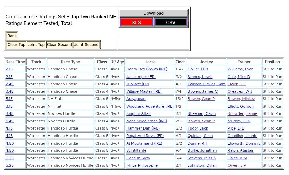Open jockey Sheehan, Gavin link
Viewport: 289px width, 175px height.
tap(201, 114)
